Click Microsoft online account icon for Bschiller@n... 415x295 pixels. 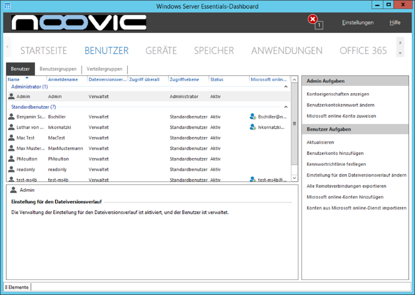[x=253, y=117]
